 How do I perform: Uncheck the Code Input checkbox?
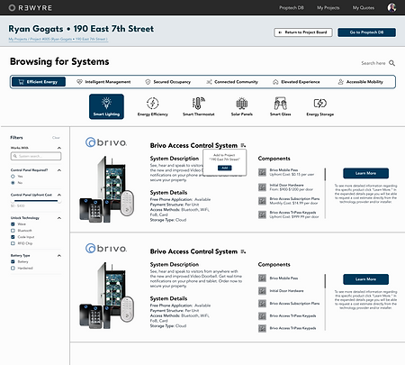point(13,237)
